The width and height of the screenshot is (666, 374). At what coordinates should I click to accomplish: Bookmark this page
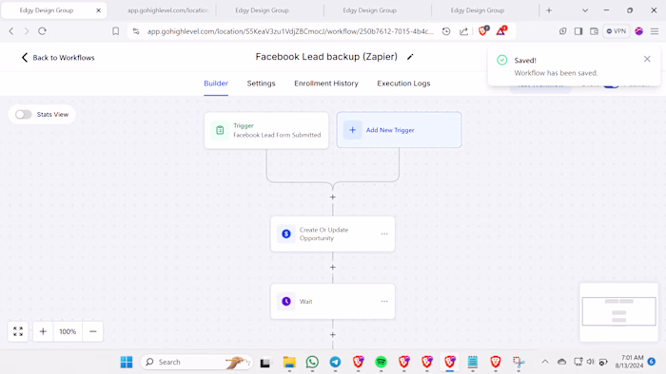pos(115,31)
